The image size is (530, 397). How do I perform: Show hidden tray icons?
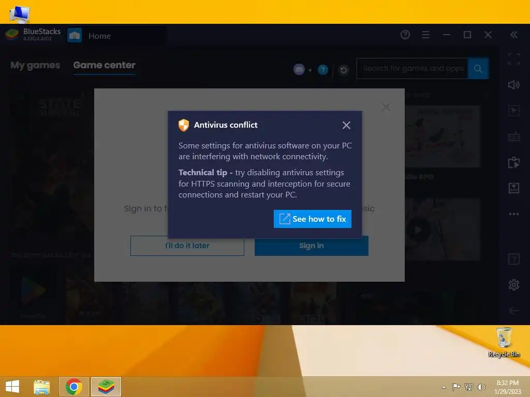(444, 387)
